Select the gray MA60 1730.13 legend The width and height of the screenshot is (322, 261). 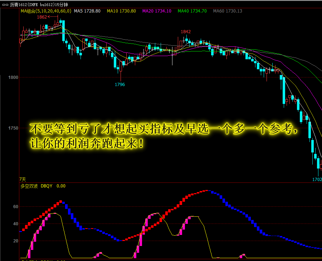228,11
